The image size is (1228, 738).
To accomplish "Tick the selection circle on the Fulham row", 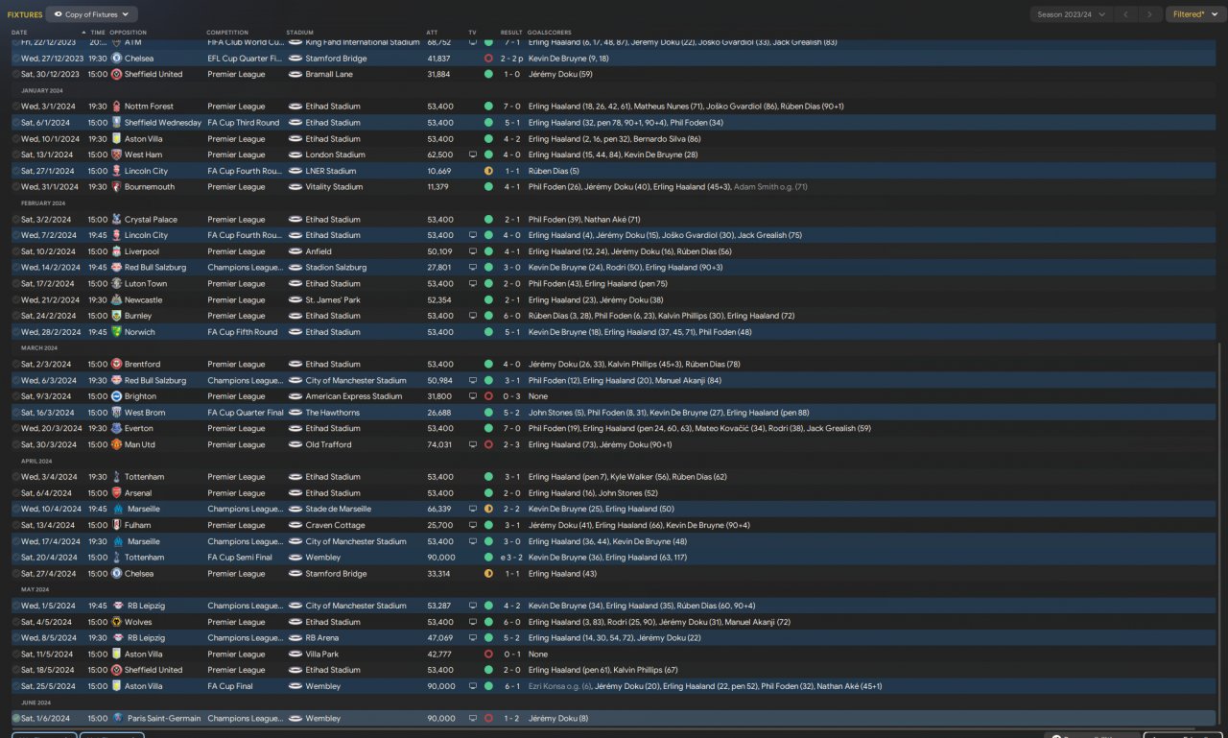I will pos(16,525).
